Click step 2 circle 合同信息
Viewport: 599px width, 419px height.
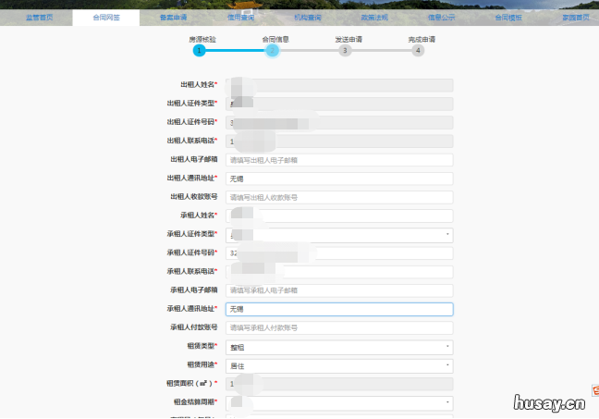(273, 51)
